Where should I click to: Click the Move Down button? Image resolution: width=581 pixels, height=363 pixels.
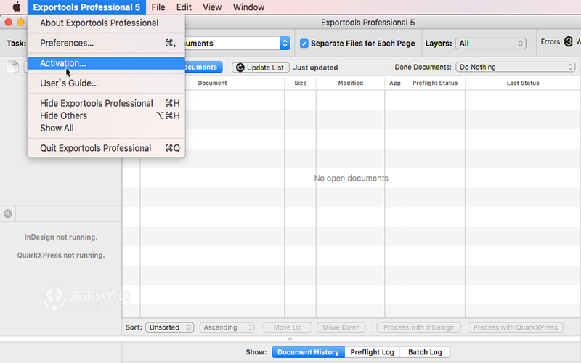tap(341, 327)
